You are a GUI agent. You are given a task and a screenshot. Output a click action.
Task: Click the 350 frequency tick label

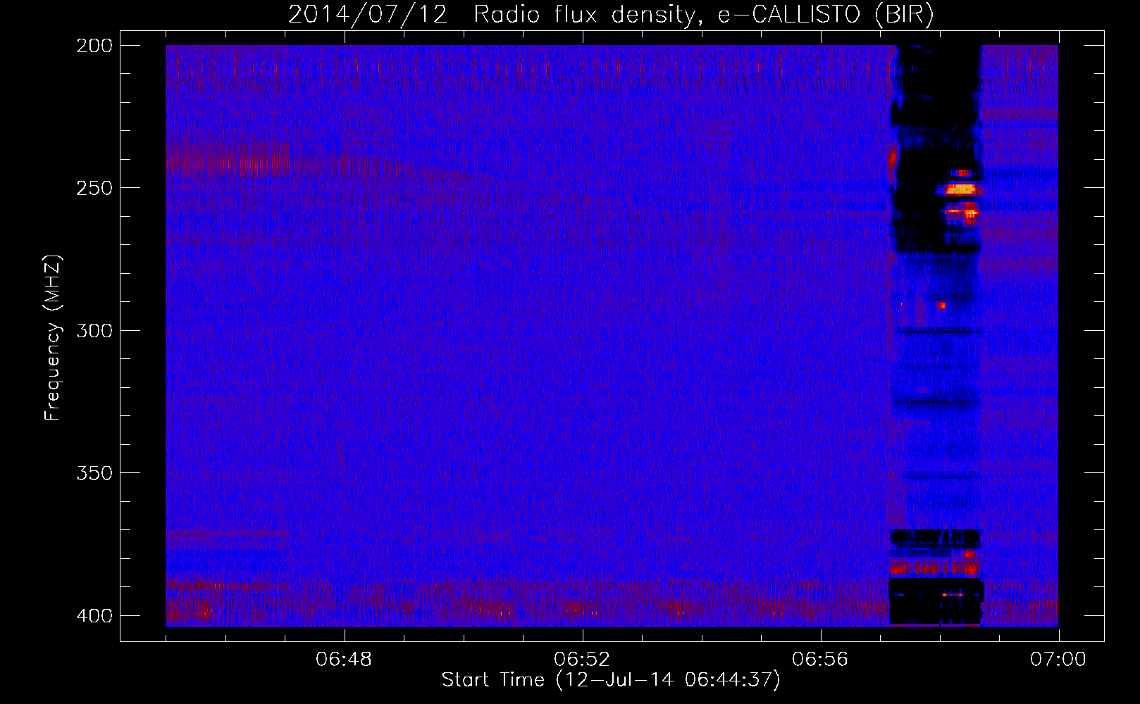pyautogui.click(x=94, y=472)
